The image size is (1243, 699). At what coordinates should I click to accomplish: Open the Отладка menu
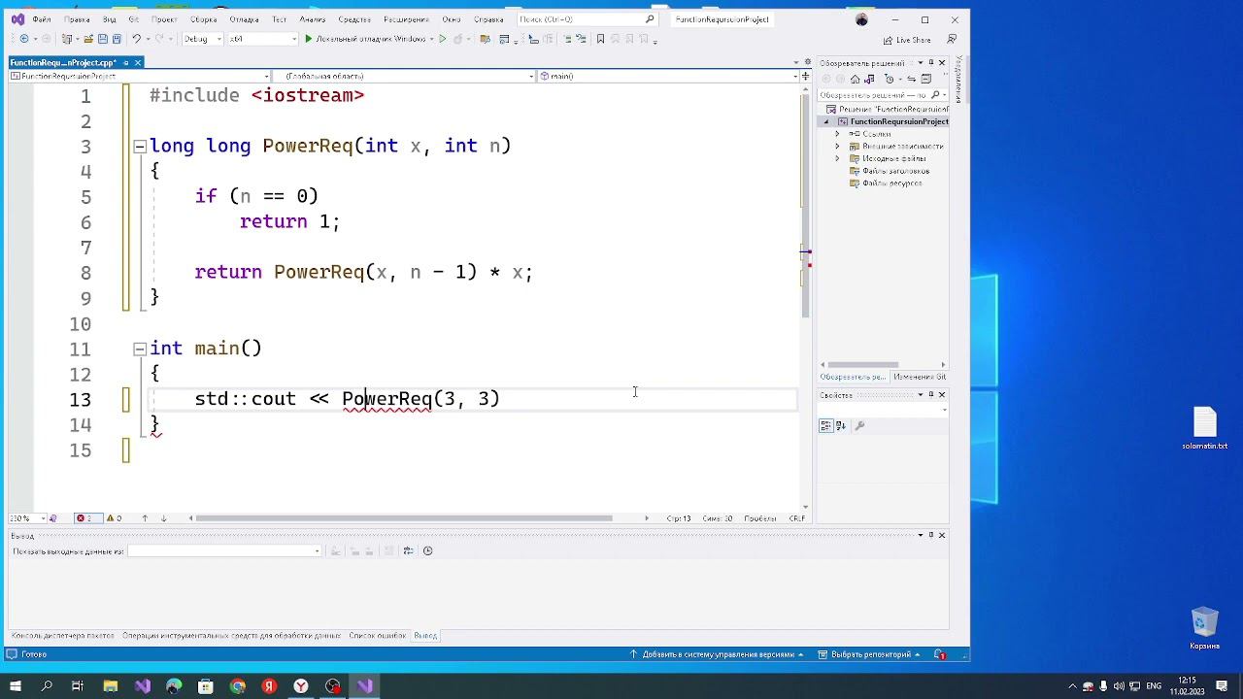pos(244,19)
